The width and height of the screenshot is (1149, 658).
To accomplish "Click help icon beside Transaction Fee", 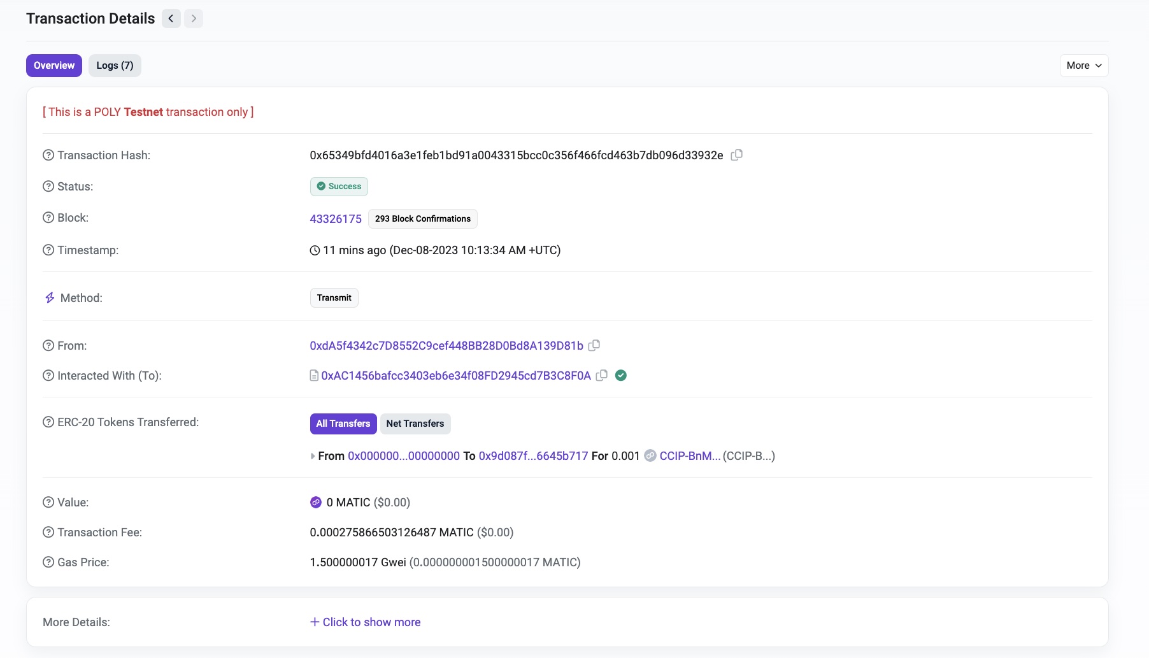I will tap(48, 532).
